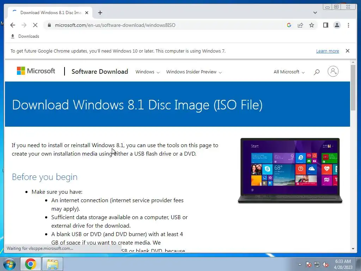Click the Microsoft logo

36,71
